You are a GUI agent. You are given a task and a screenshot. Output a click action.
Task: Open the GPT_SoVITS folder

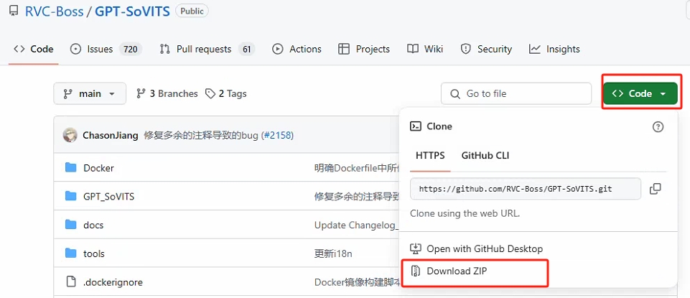click(108, 196)
